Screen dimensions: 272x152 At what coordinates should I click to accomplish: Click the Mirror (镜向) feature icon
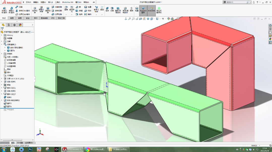(x=86, y=14)
